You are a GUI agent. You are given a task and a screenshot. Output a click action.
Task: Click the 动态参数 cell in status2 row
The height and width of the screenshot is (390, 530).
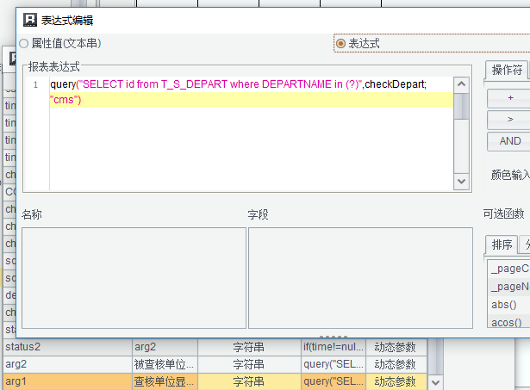(396, 347)
